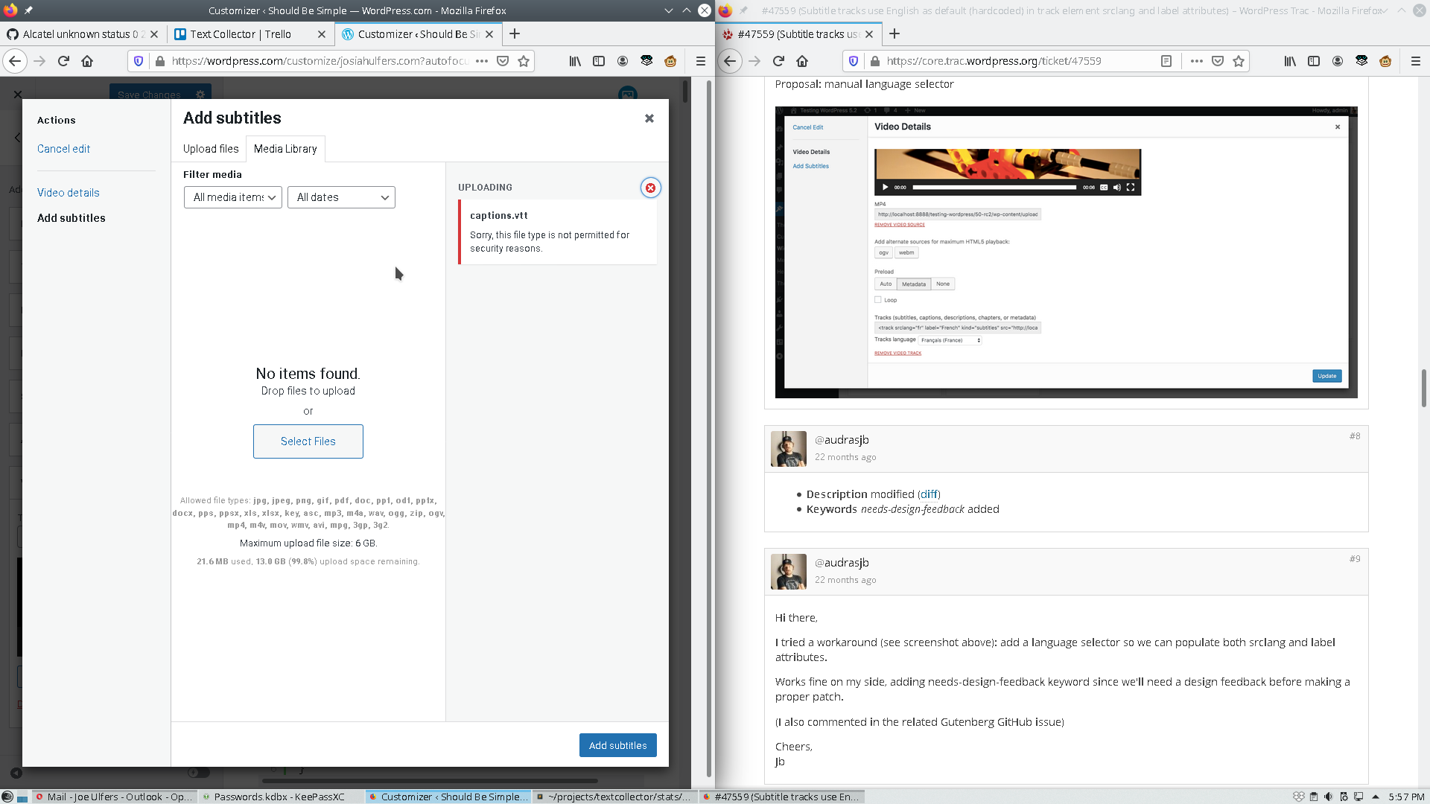Open comment #9 permalink
Image resolution: width=1430 pixels, height=804 pixels.
point(1355,559)
